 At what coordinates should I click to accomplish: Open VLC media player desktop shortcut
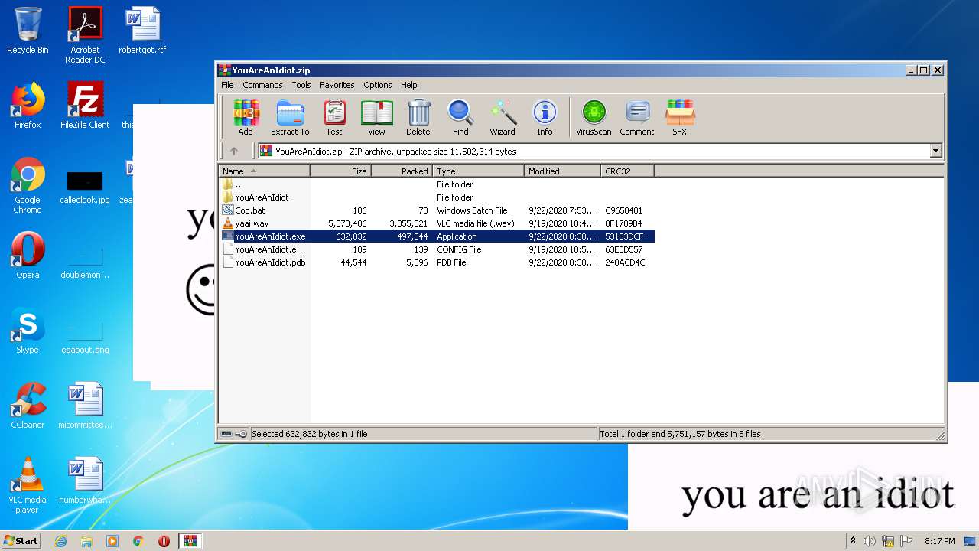tap(28, 485)
